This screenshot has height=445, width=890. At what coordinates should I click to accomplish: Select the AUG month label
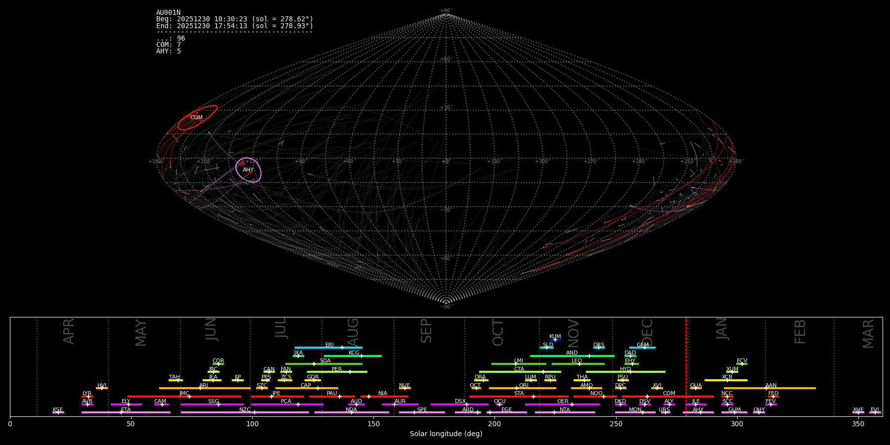click(x=353, y=332)
